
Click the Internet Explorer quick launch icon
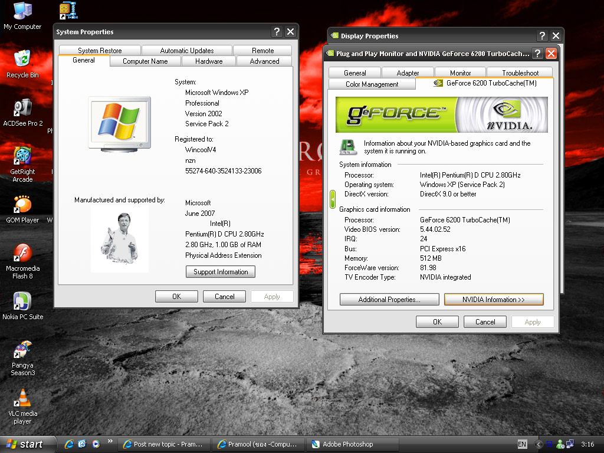69,444
